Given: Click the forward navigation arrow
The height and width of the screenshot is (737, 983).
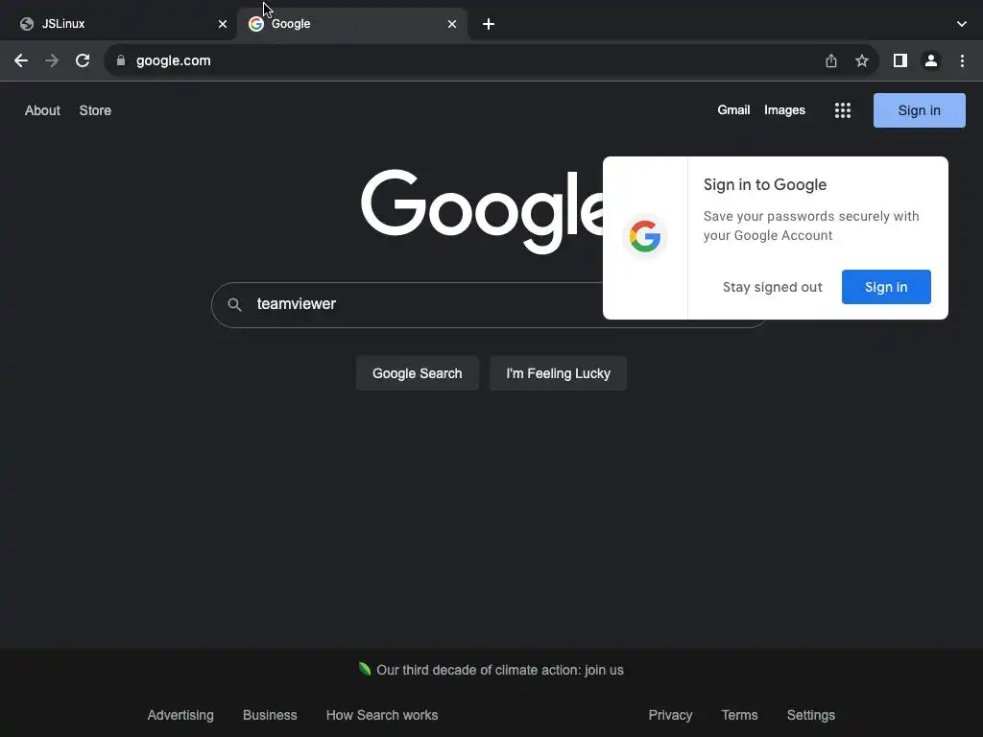Looking at the screenshot, I should pos(52,60).
